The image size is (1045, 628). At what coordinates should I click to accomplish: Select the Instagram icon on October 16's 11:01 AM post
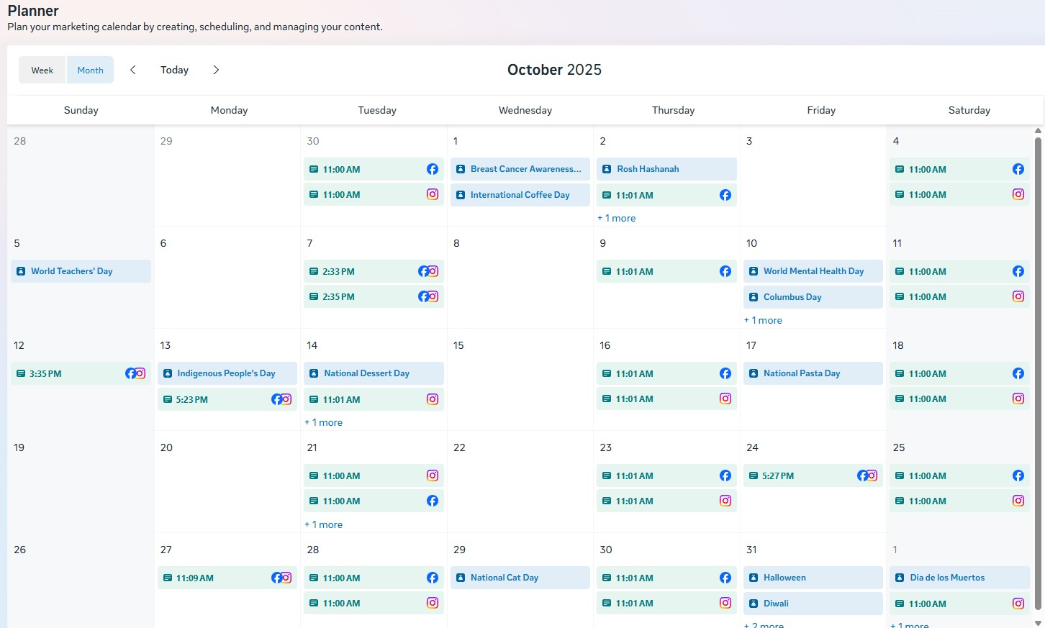click(x=725, y=399)
